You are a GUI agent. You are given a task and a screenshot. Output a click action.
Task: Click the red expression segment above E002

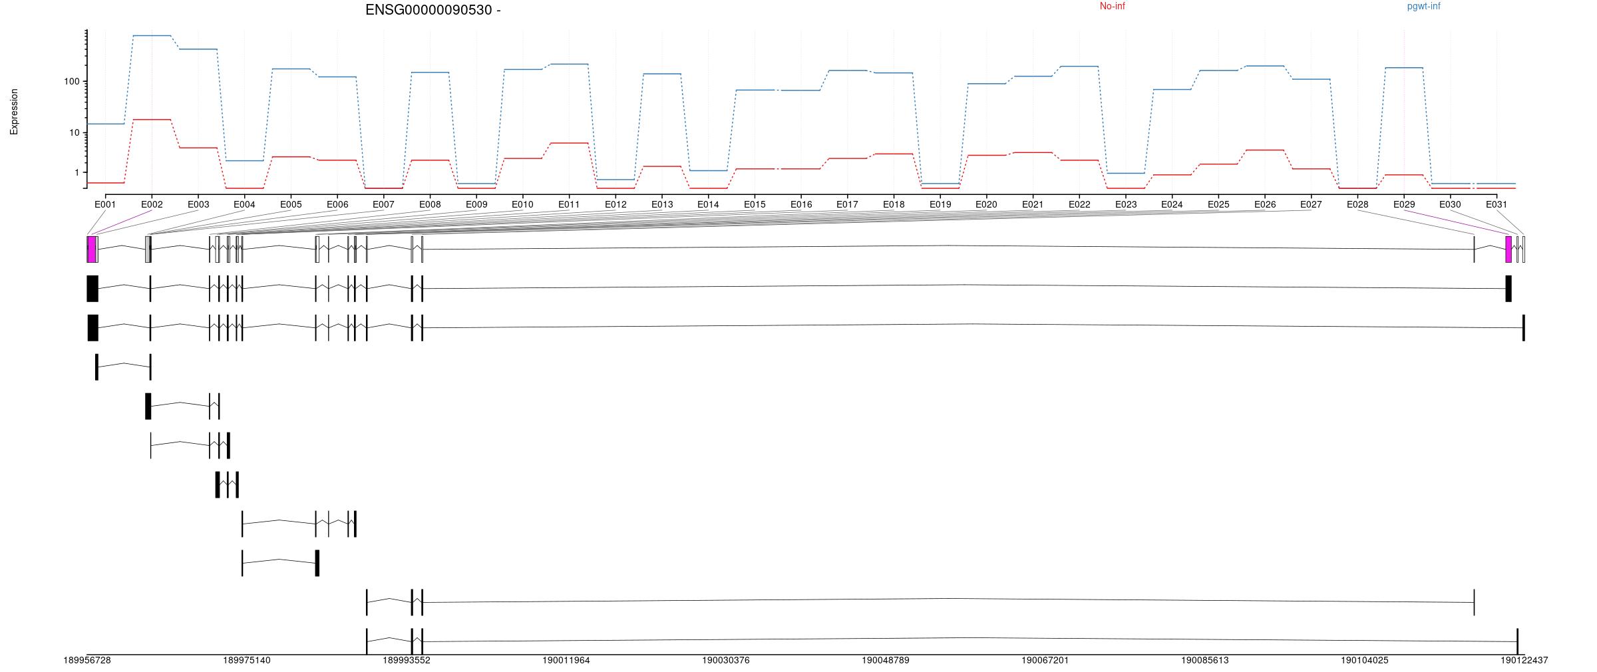pos(152,120)
